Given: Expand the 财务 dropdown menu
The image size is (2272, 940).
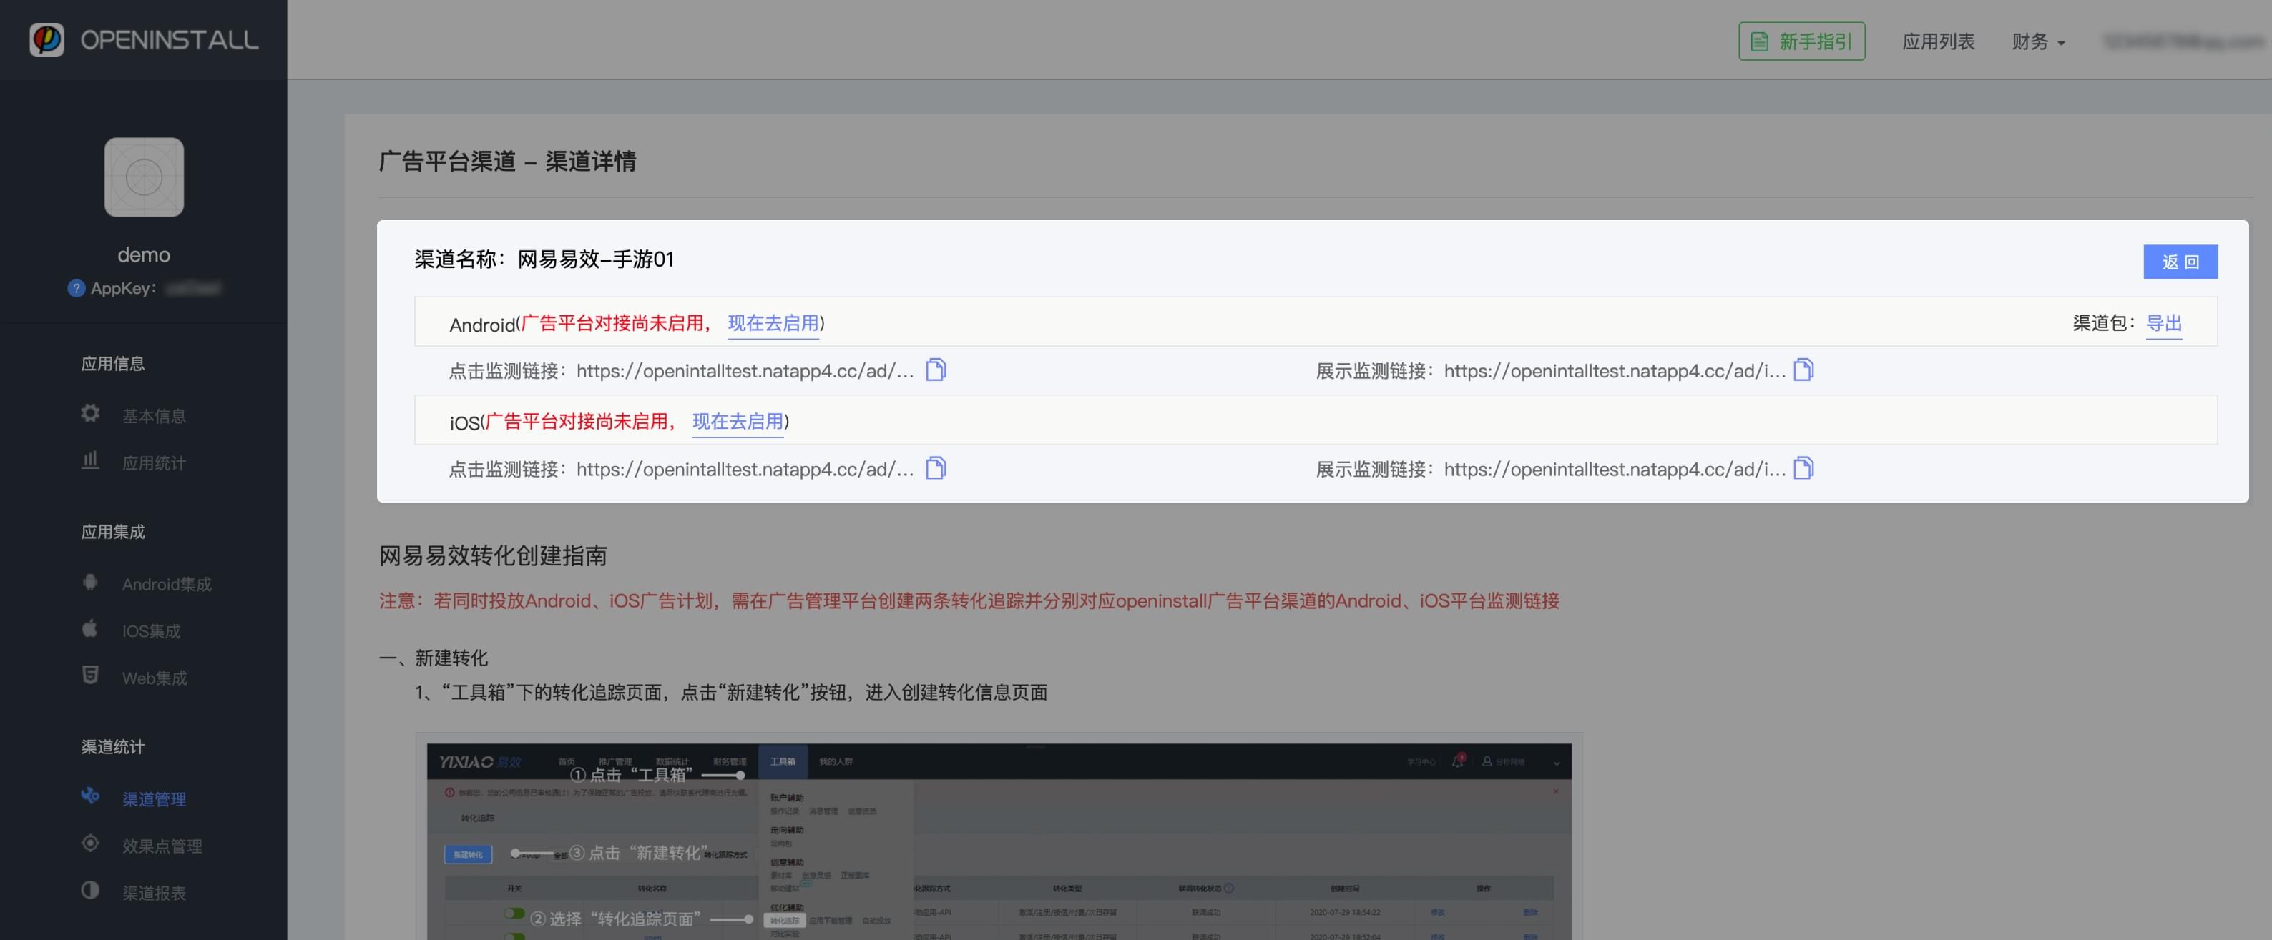Looking at the screenshot, I should (x=2038, y=41).
